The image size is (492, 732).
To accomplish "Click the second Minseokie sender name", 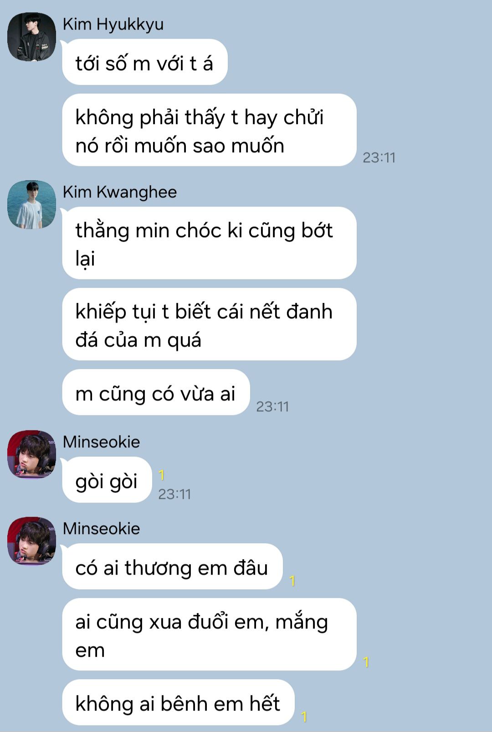I will click(x=101, y=529).
